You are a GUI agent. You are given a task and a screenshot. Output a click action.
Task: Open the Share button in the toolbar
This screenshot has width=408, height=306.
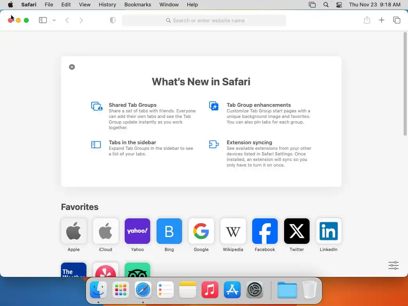[367, 20]
